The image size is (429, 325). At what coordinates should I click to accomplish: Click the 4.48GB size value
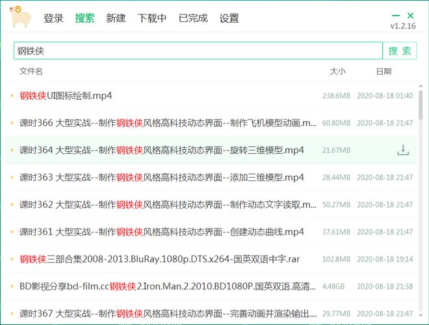tap(333, 287)
